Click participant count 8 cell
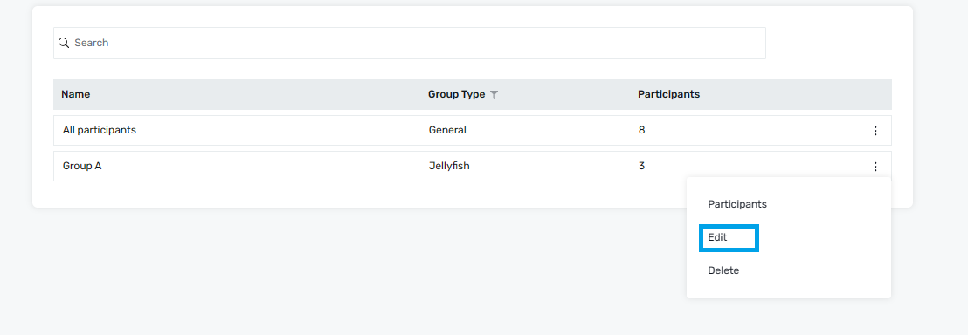This screenshot has width=968, height=335. (x=642, y=130)
